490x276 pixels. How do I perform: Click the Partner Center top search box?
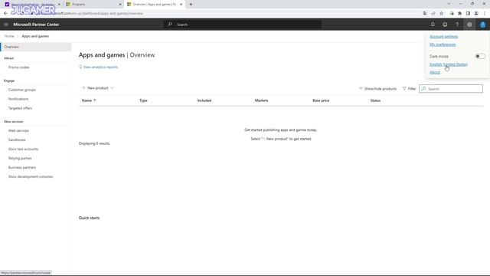point(243,25)
